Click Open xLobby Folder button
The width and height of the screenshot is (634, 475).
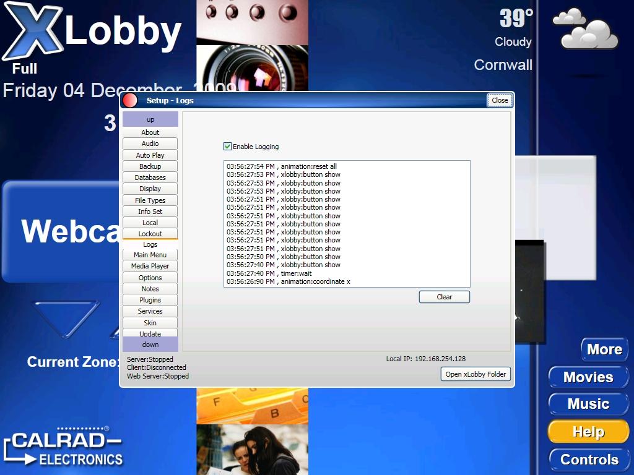(475, 374)
